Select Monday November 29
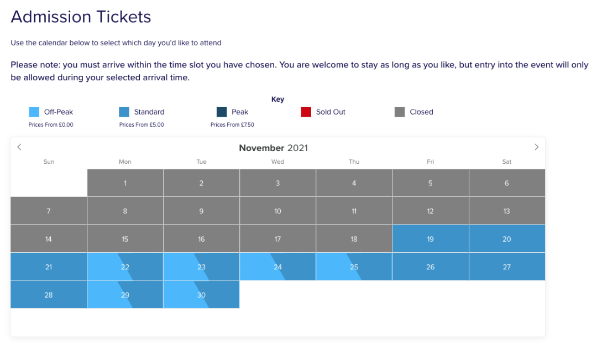 pyautogui.click(x=125, y=295)
